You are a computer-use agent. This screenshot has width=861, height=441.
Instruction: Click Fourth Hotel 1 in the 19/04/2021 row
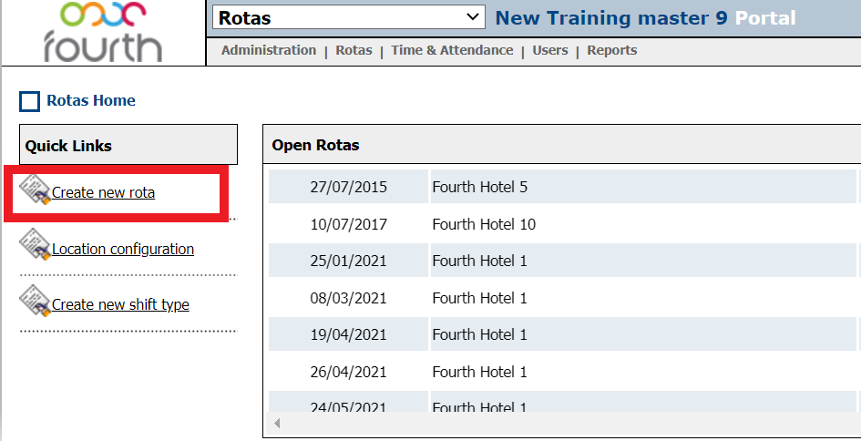coord(643,334)
